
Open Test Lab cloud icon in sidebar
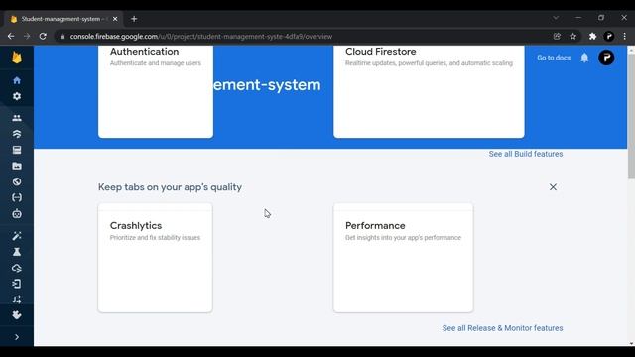tap(17, 268)
